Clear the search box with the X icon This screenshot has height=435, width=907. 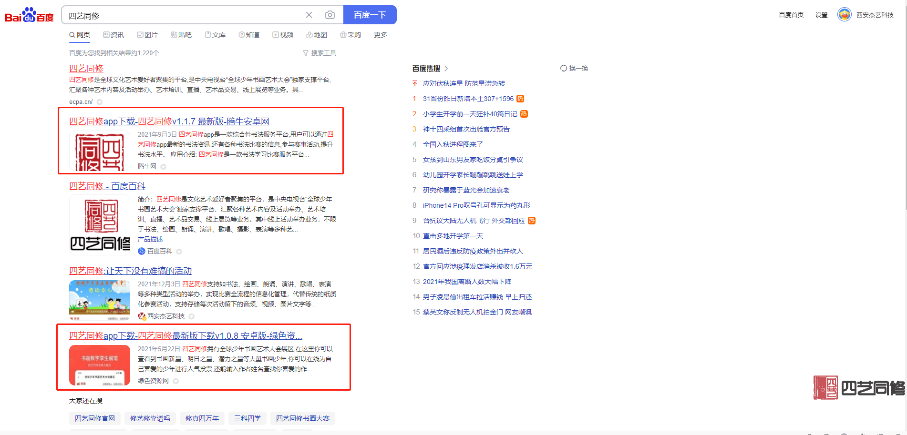309,15
